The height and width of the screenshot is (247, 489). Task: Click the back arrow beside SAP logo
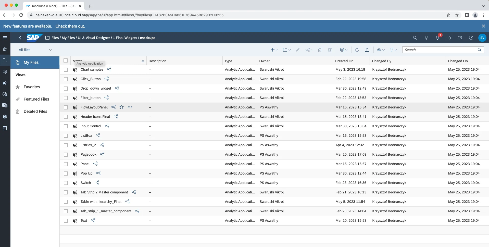pos(20,38)
